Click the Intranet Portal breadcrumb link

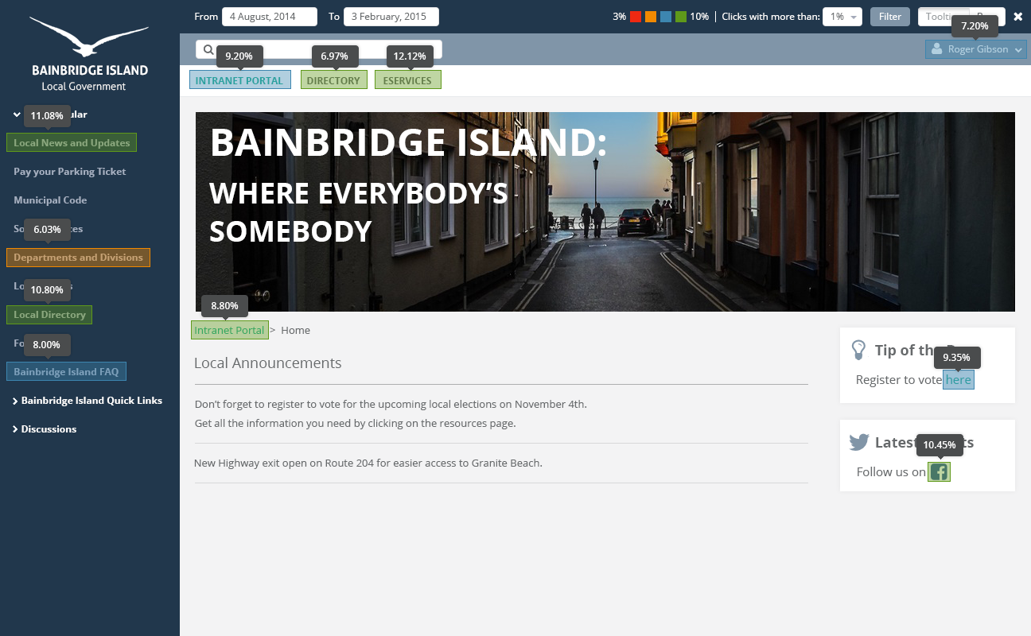tap(230, 330)
